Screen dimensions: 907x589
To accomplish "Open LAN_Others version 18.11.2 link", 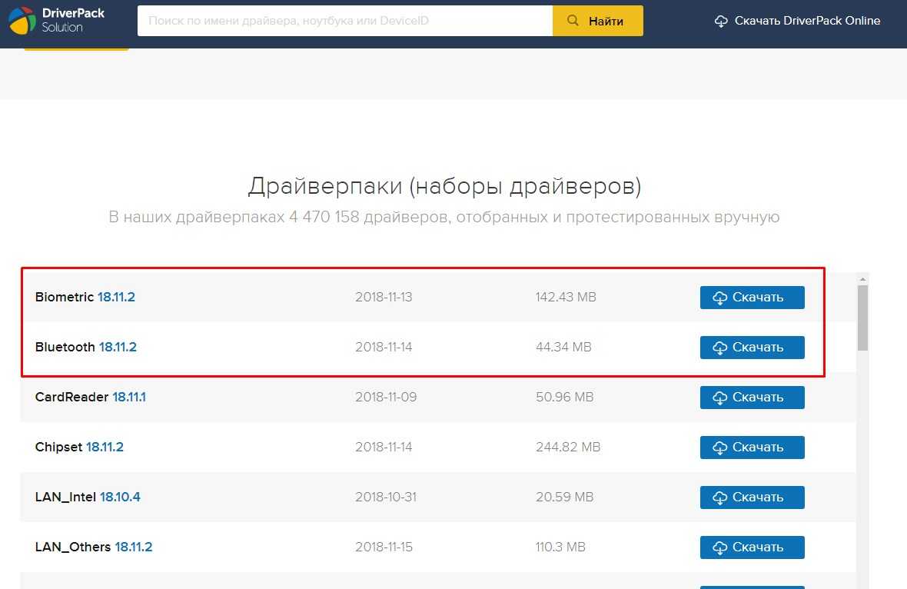I will (134, 547).
